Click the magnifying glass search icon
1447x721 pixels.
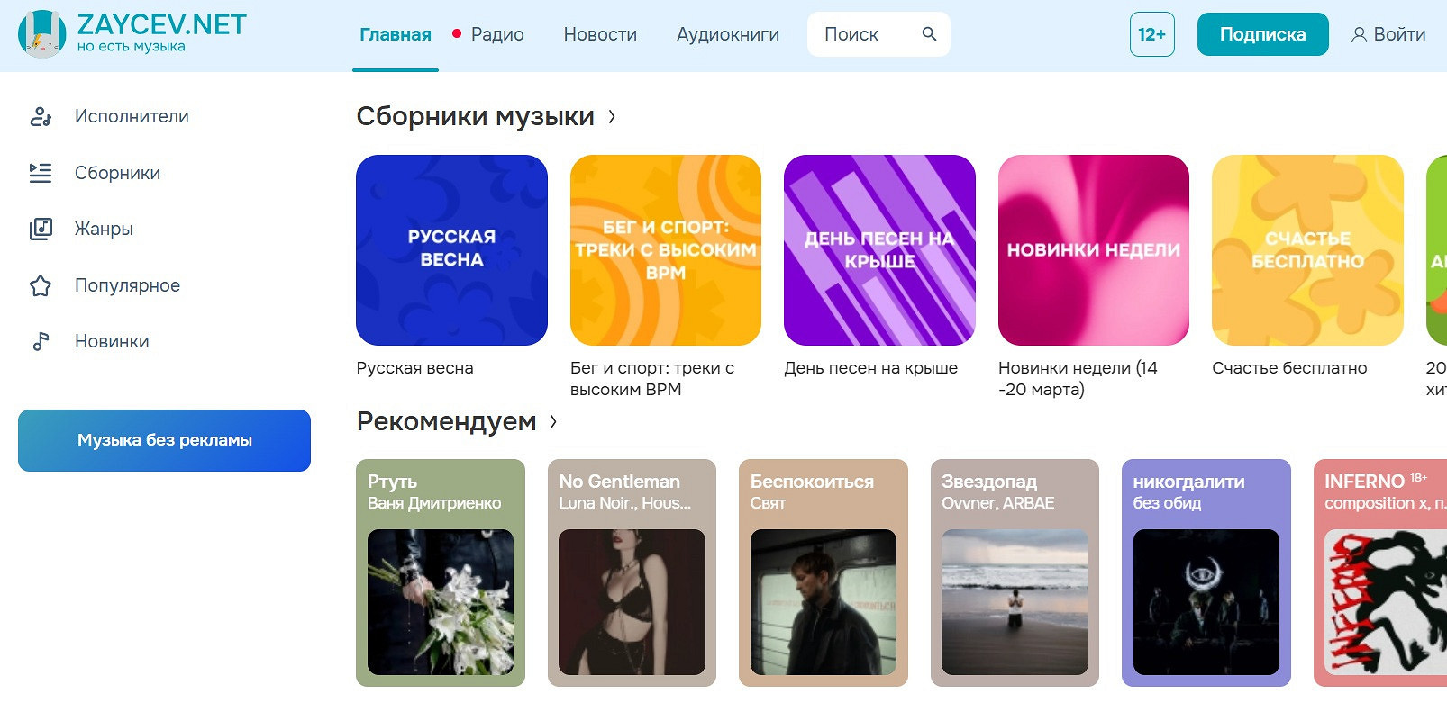(929, 34)
